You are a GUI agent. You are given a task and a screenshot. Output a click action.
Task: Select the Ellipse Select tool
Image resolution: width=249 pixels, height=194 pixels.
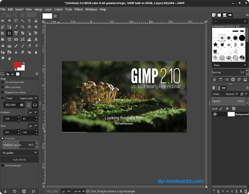click(x=9, y=21)
